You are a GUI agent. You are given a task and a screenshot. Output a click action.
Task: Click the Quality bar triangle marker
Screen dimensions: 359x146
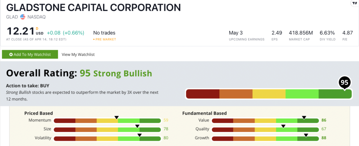283,126
